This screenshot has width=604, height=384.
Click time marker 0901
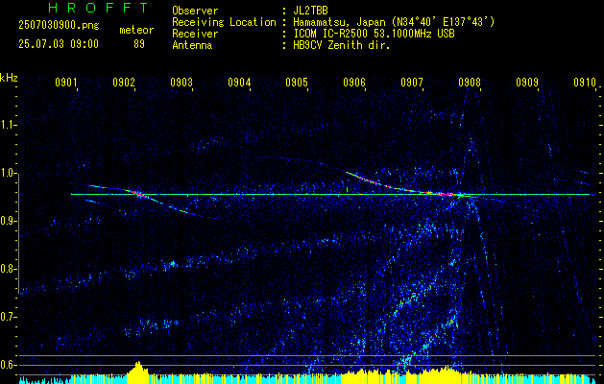[x=66, y=83]
